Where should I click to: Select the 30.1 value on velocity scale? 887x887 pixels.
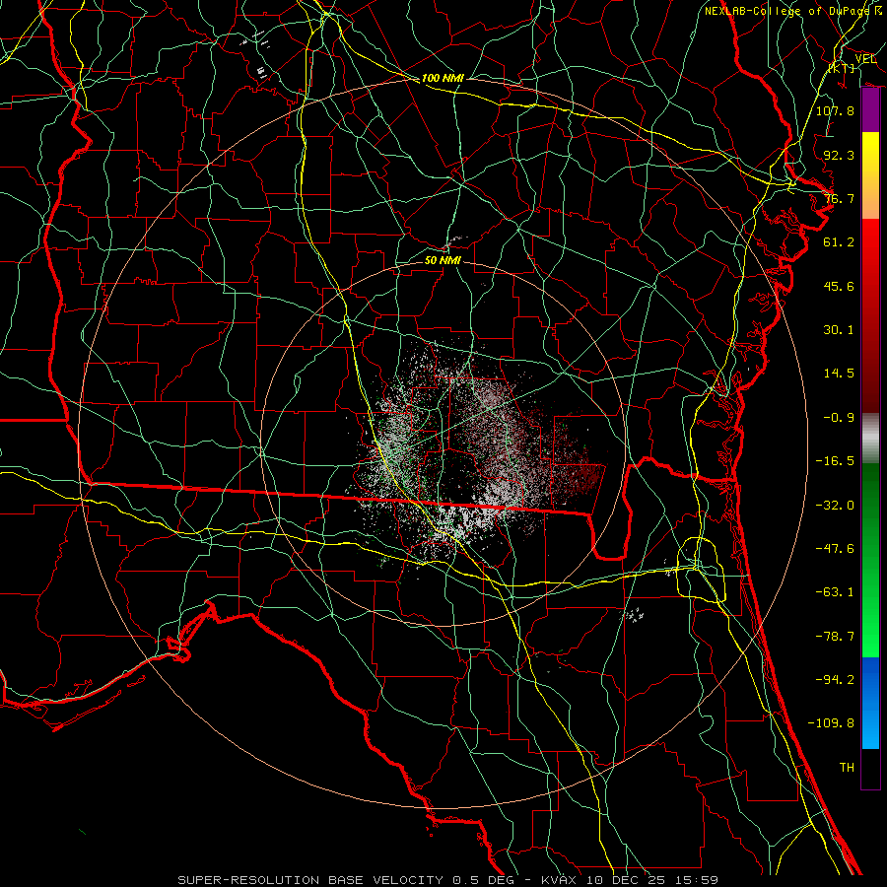pos(839,330)
